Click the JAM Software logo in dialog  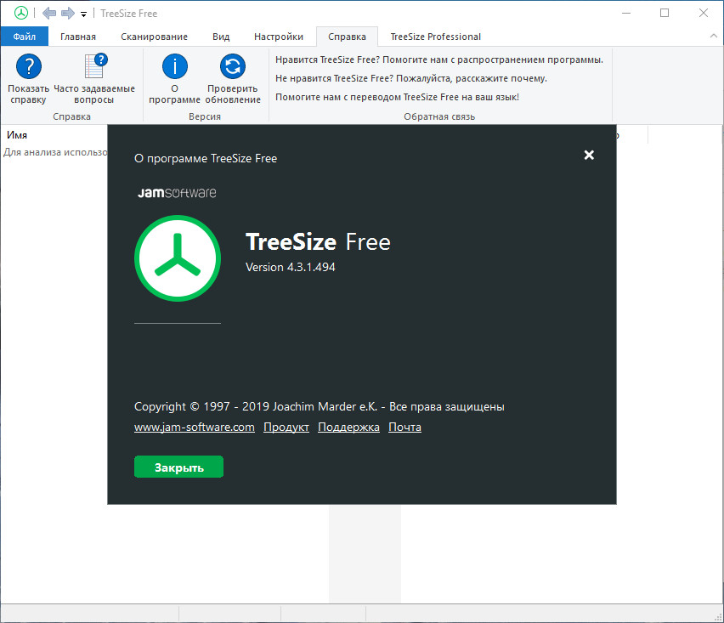coord(177,192)
